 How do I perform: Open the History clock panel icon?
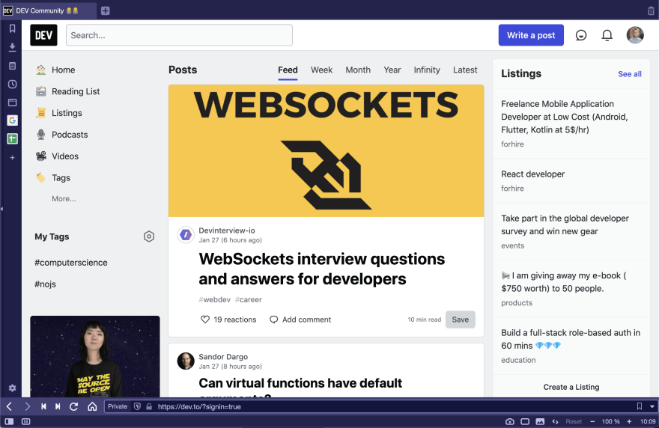(12, 84)
